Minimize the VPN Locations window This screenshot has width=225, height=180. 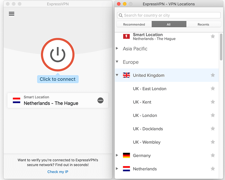(x=125, y=4)
